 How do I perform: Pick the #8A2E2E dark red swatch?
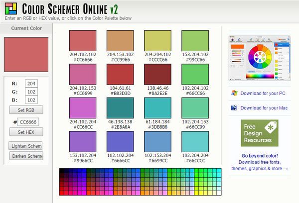pos(157,74)
